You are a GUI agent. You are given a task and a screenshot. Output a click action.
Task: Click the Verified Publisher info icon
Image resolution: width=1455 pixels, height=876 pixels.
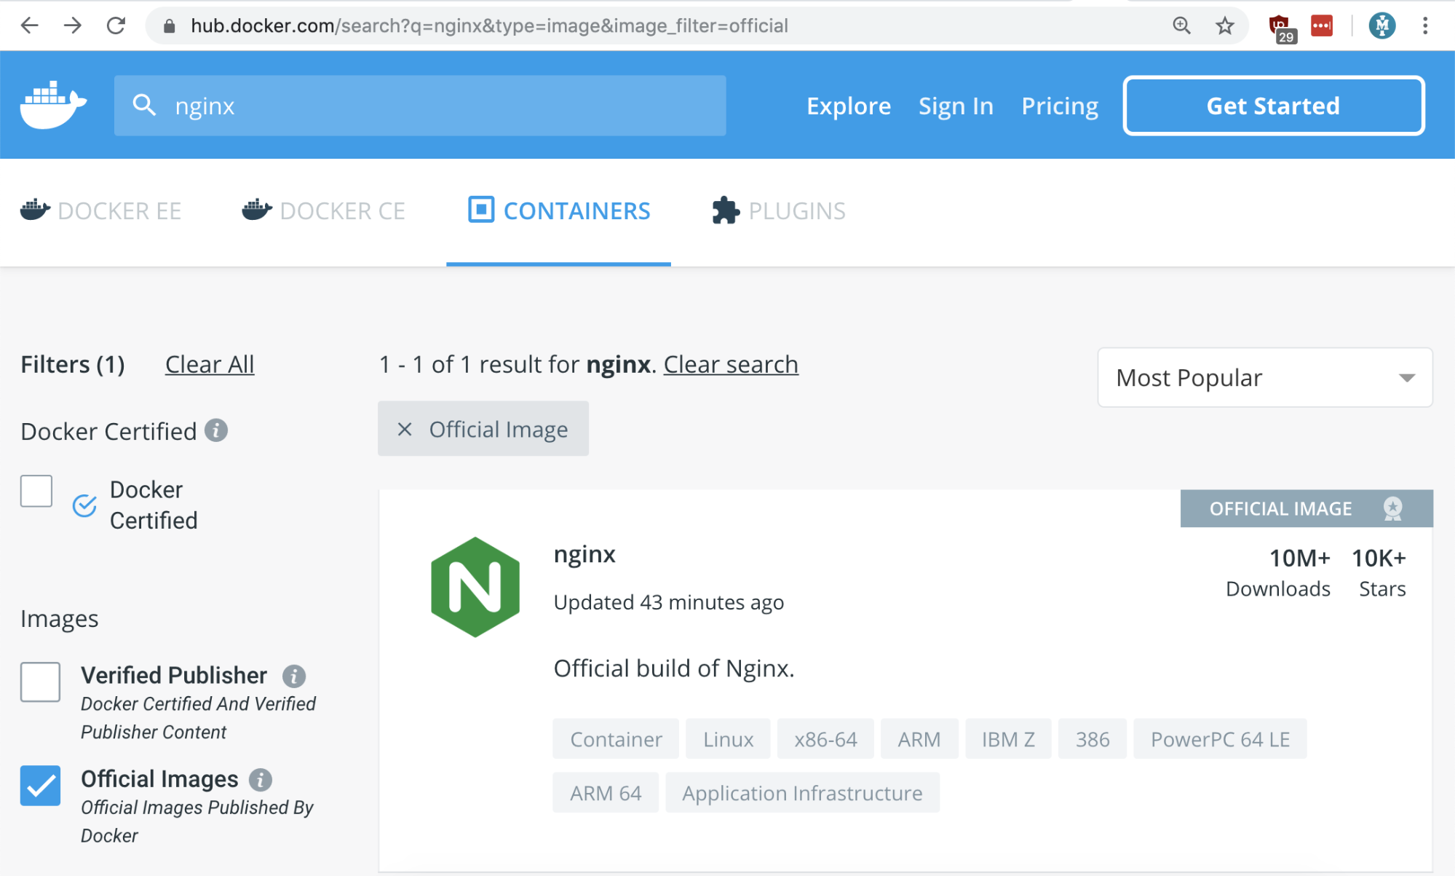pos(294,676)
